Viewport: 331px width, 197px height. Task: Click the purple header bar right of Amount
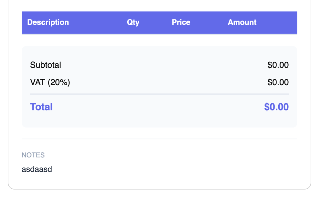(x=278, y=22)
